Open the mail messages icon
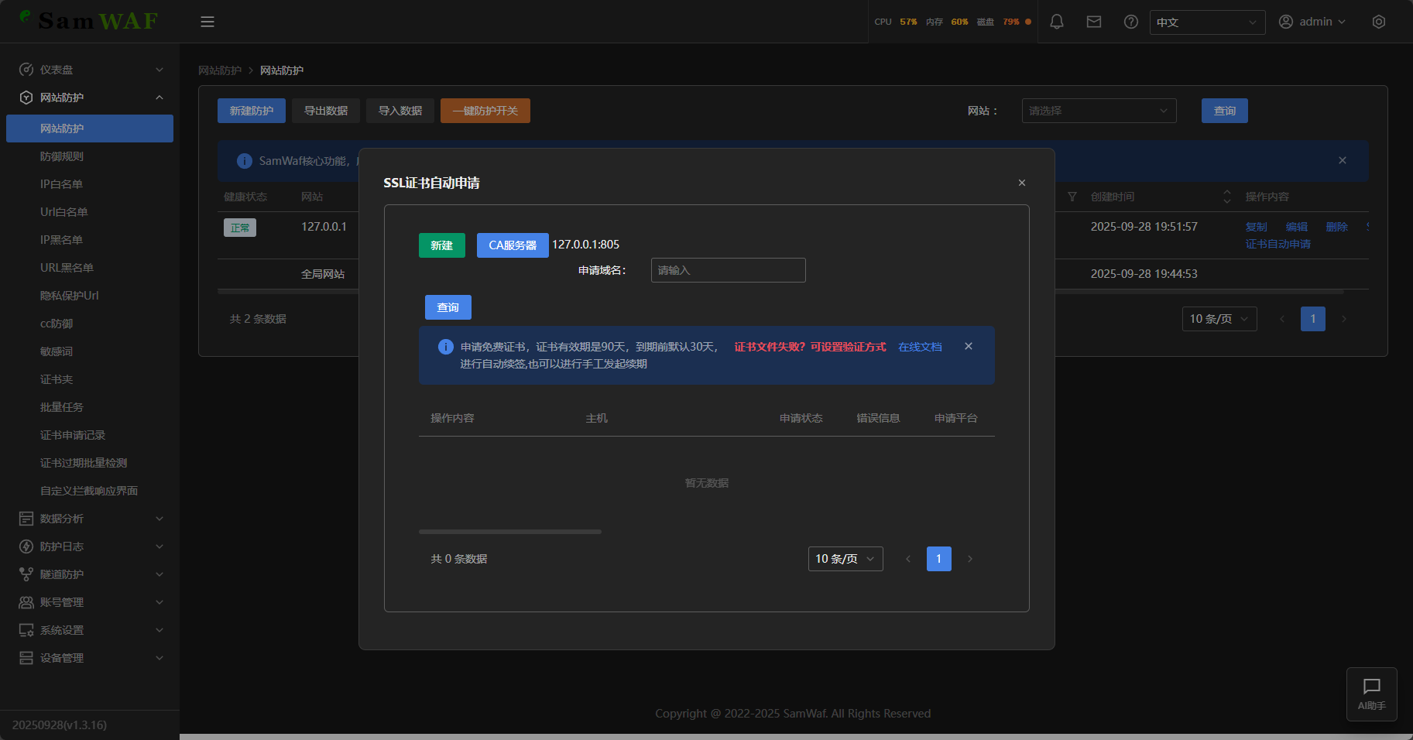The height and width of the screenshot is (740, 1413). pos(1093,22)
